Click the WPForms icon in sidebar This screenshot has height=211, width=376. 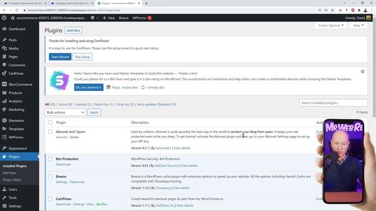(x=4, y=137)
